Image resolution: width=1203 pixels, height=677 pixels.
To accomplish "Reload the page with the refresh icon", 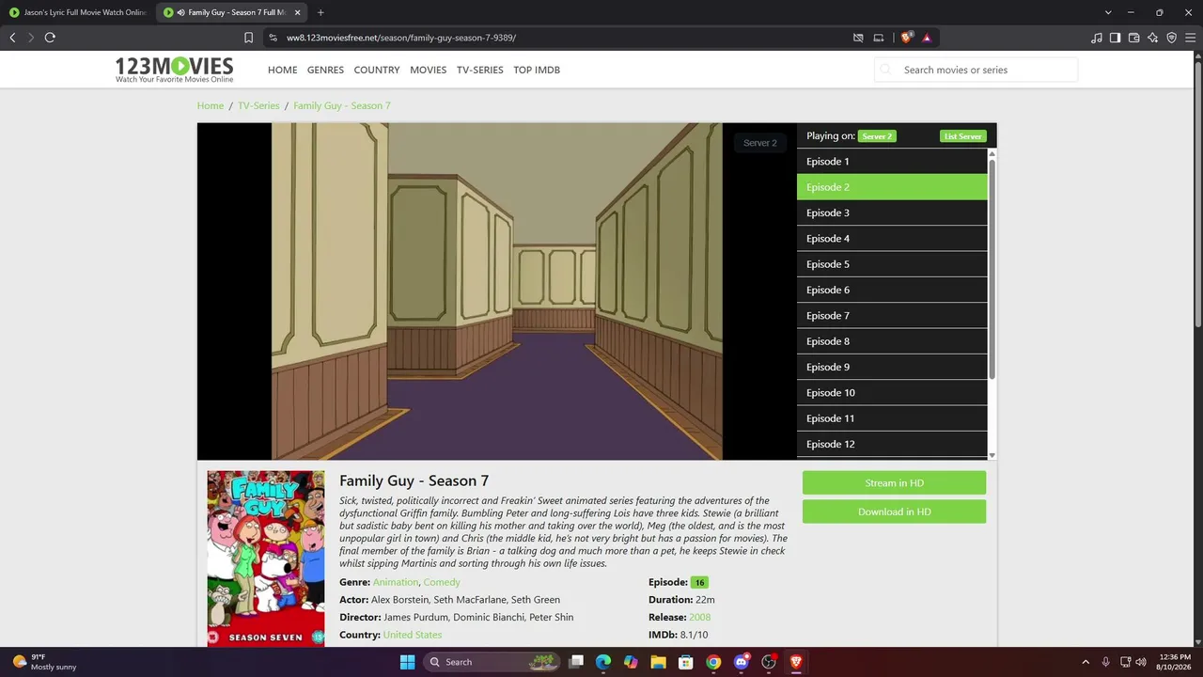I will pos(50,38).
